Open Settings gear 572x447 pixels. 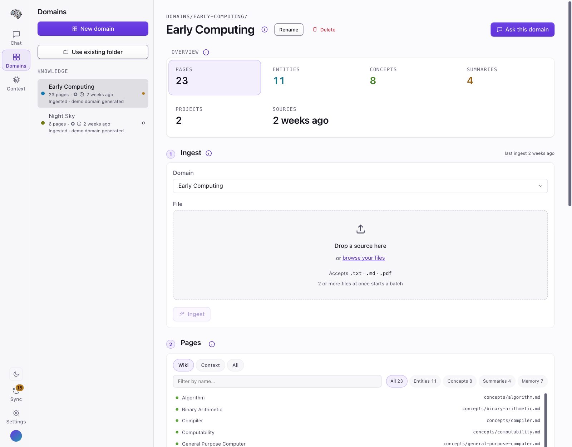click(16, 417)
